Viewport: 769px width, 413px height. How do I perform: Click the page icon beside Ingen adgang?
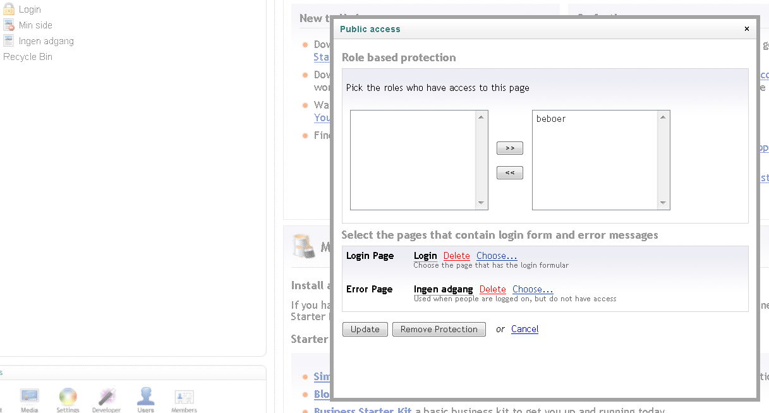tap(8, 41)
